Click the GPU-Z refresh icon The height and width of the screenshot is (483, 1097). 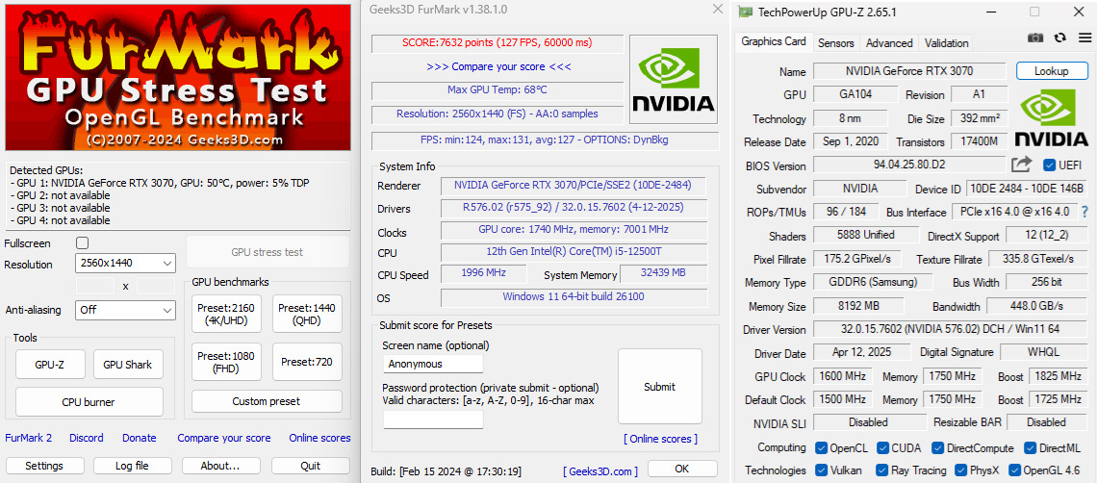click(1059, 38)
